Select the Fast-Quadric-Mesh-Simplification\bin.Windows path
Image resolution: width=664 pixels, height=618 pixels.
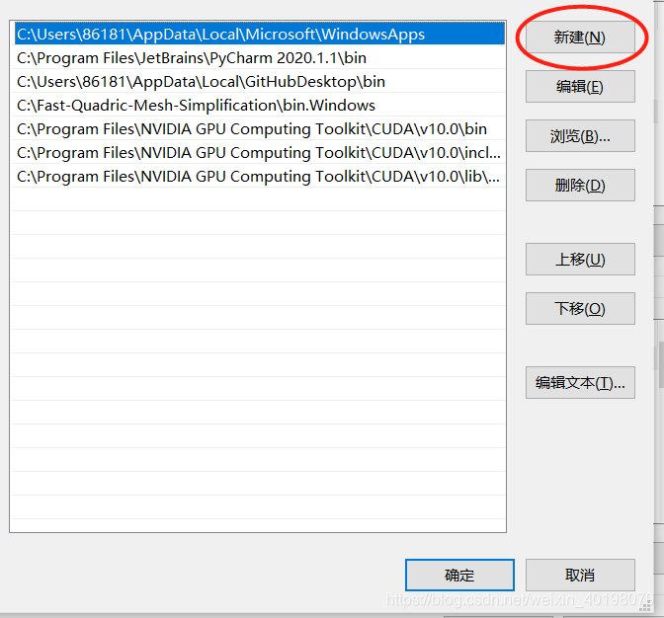258,105
